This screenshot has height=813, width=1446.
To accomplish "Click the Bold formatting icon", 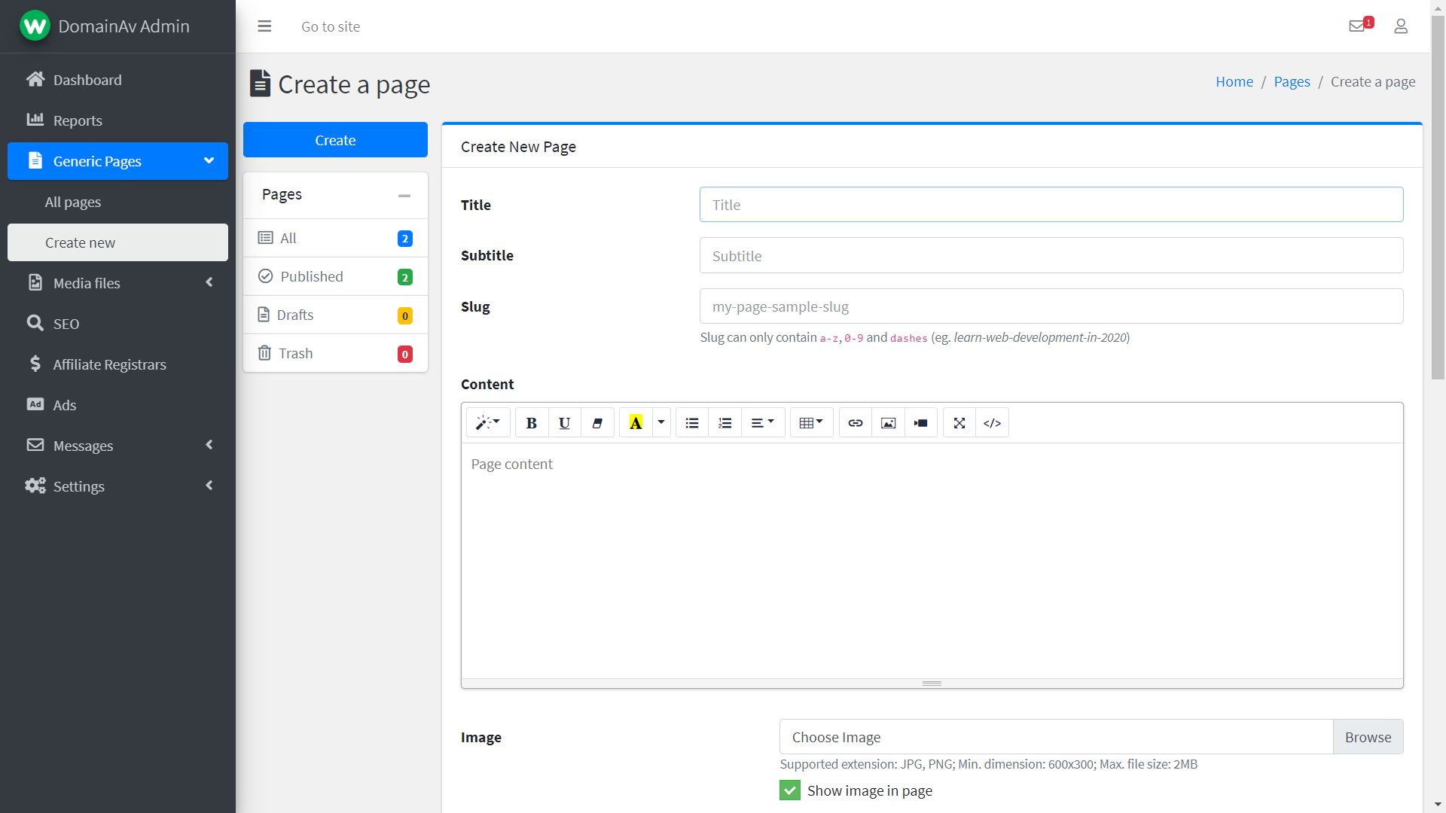I will coord(531,423).
